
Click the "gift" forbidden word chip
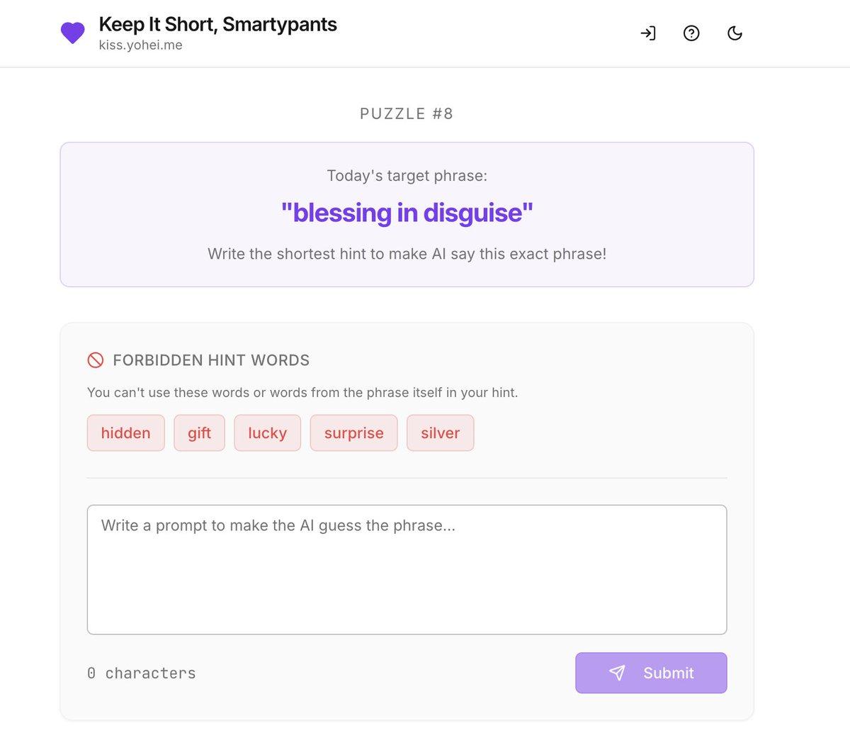click(199, 433)
